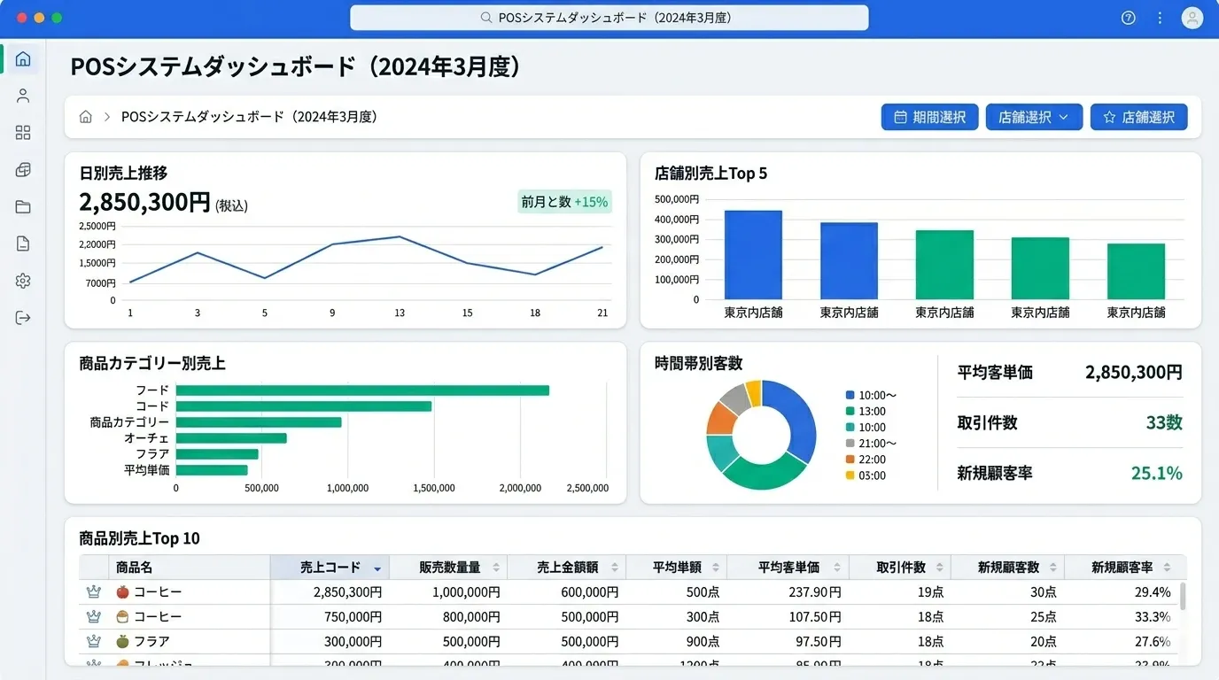Screen dimensions: 1219x680
Task: Select the gray 21:00～ legend entry
Action: pyautogui.click(x=871, y=444)
